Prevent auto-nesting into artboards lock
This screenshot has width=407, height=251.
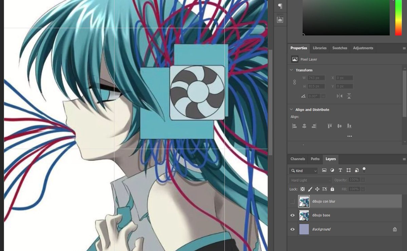pos(325,189)
